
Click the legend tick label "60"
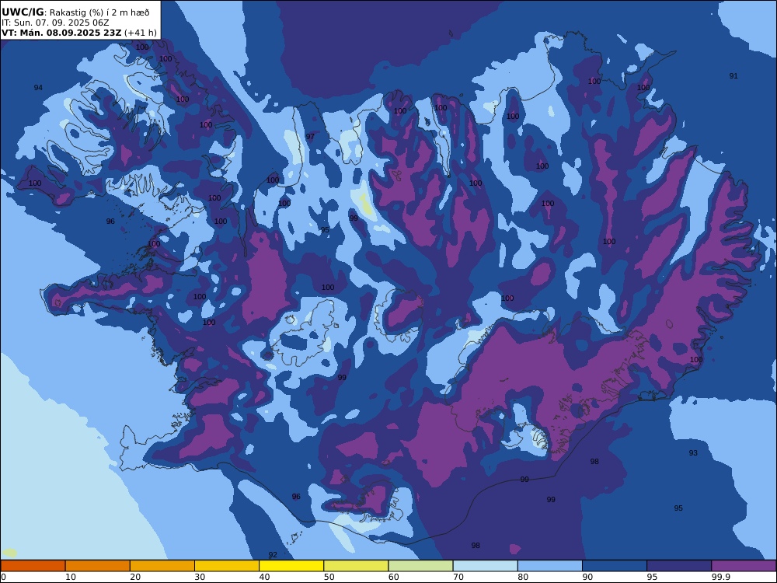[394, 577]
